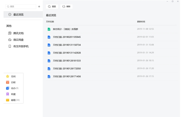Select 传文件到手机 phone transfer

19,46
